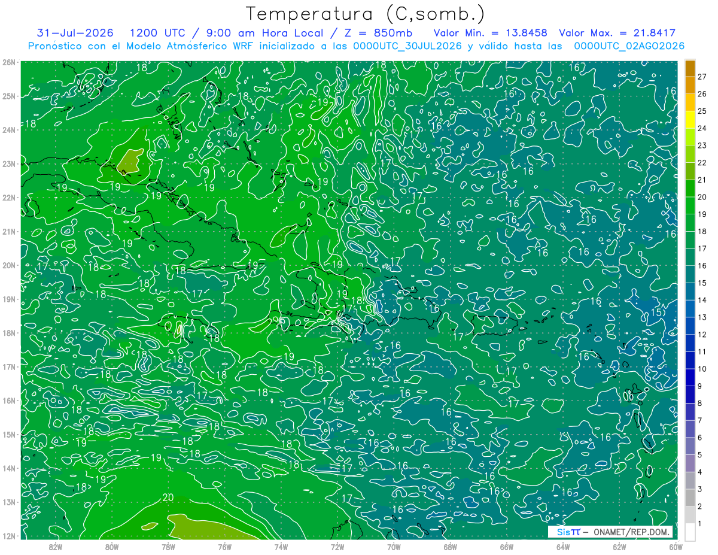
Task: Click the "18N" latitude axis label
Action: (9, 333)
